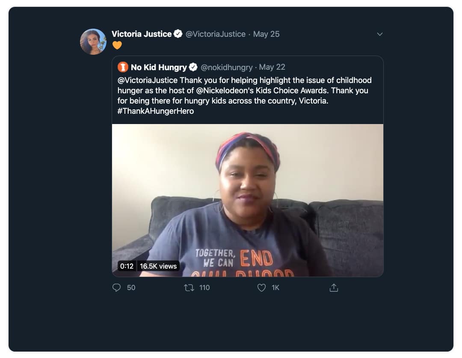Open the Victoria Justice display name
The width and height of the screenshot is (462, 358).
[142, 34]
